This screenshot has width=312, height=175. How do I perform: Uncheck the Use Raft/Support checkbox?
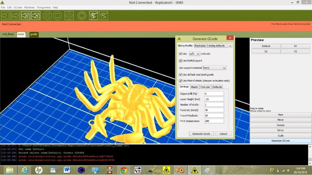pos(180,61)
